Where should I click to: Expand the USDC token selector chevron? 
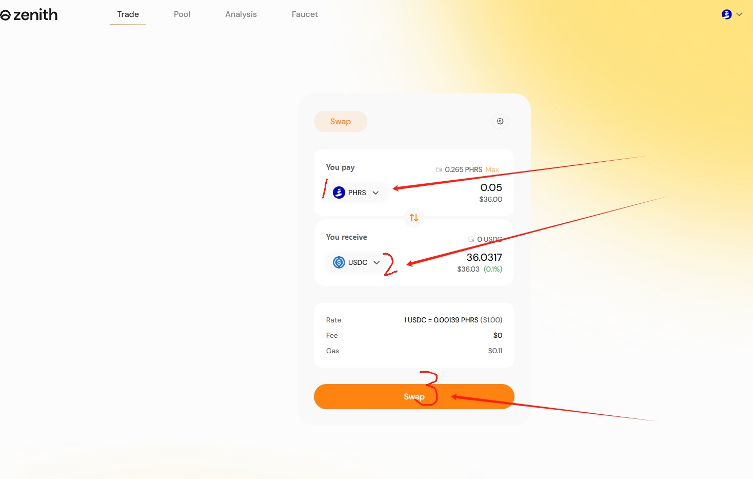click(x=377, y=263)
